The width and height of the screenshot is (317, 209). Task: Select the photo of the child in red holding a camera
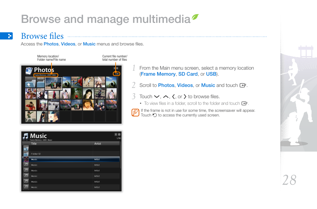point(31,105)
